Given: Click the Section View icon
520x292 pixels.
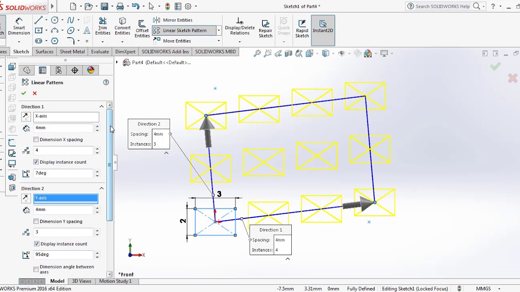Looking at the screenshot, I should coord(288,54).
